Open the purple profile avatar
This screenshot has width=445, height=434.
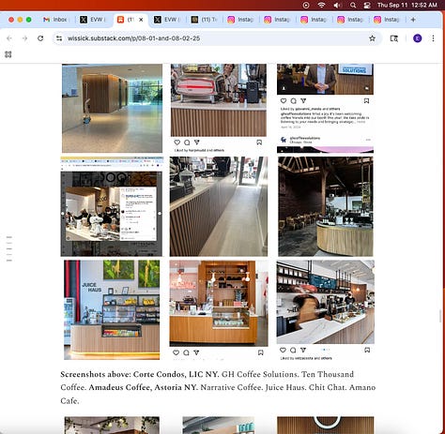tap(418, 38)
